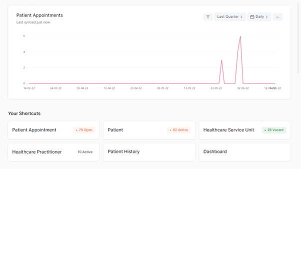Open the Patient Appointment shortcut
Viewport: 301px width, 266px height.
[x=34, y=130]
